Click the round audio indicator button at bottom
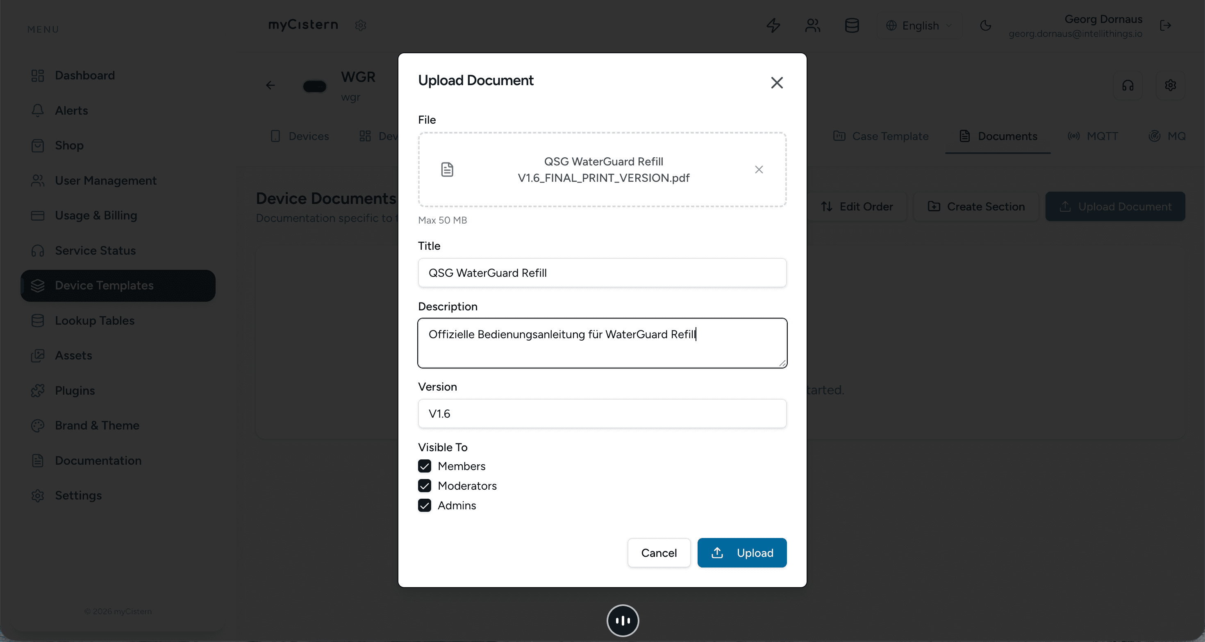1205x642 pixels. coord(623,621)
